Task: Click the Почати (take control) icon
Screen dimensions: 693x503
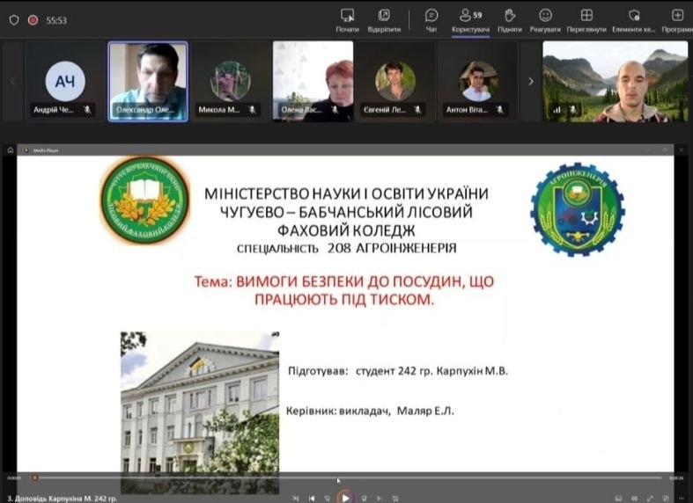Action: (x=347, y=19)
